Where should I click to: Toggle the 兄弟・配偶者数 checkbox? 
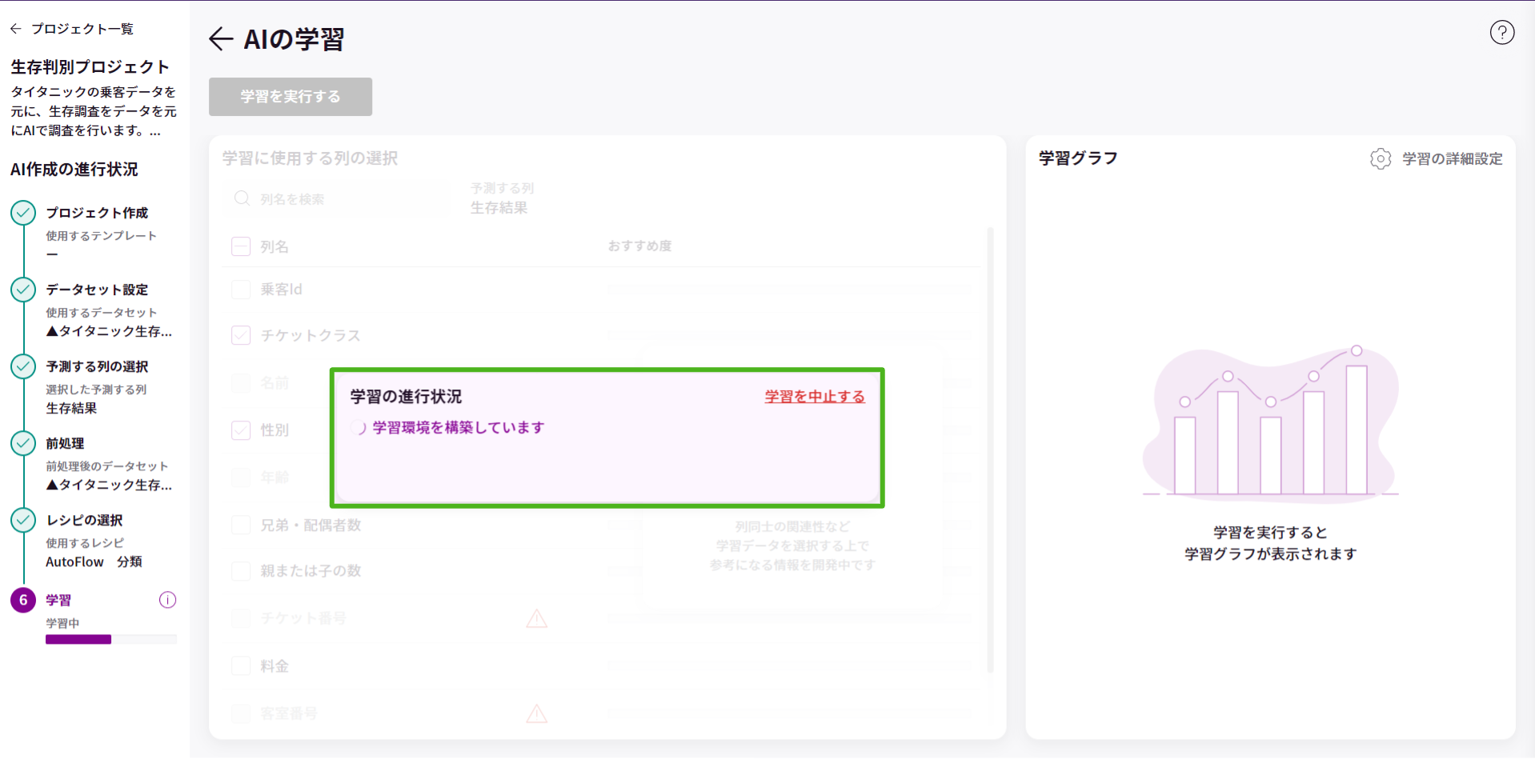[x=241, y=525]
